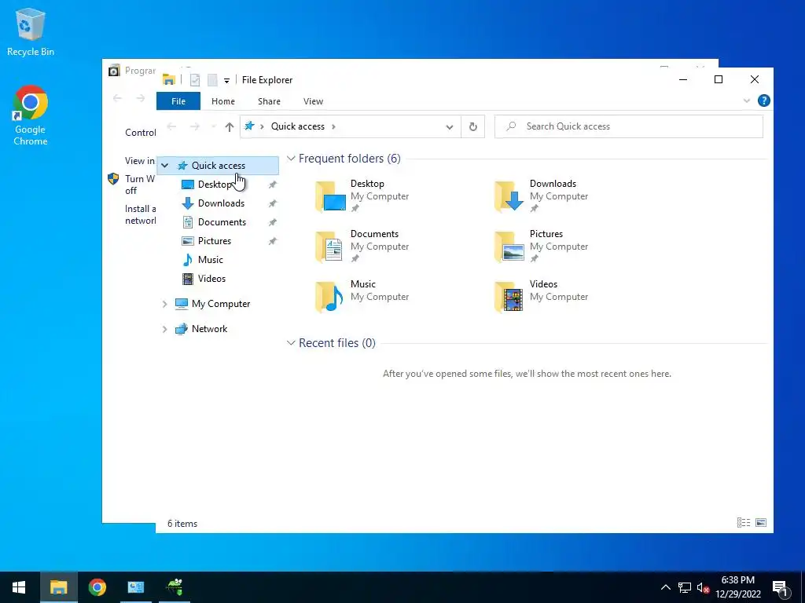The image size is (805, 603).
Task: Switch to Large icons view layout button
Action: [761, 522]
